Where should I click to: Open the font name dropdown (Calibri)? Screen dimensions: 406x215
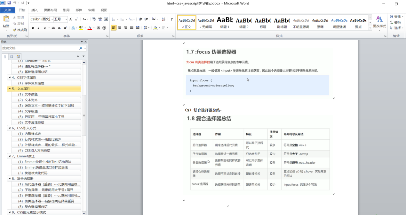pos(41,19)
